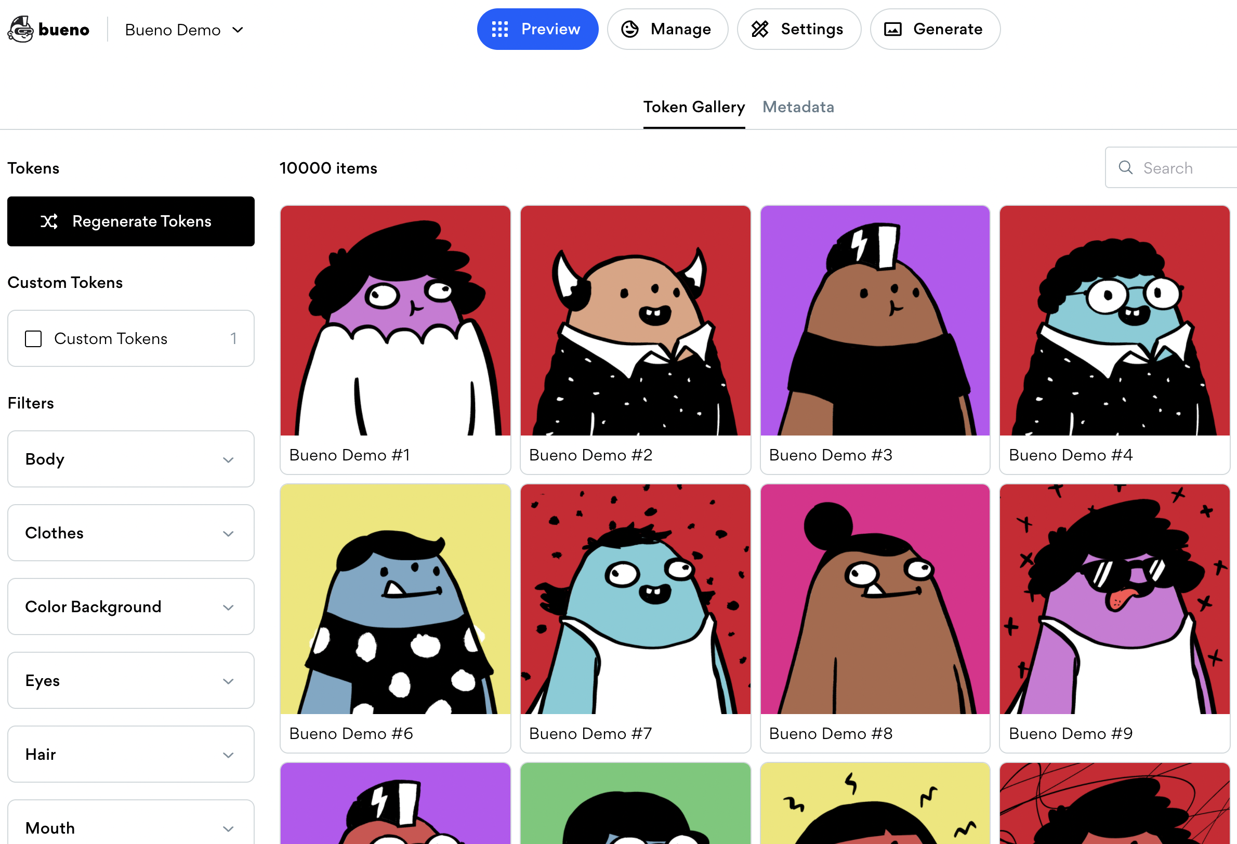1237x844 pixels.
Task: Select the Token Gallery tab
Action: point(693,106)
